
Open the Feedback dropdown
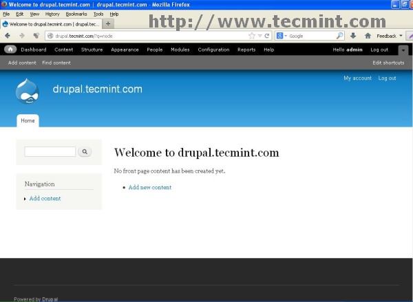390,36
